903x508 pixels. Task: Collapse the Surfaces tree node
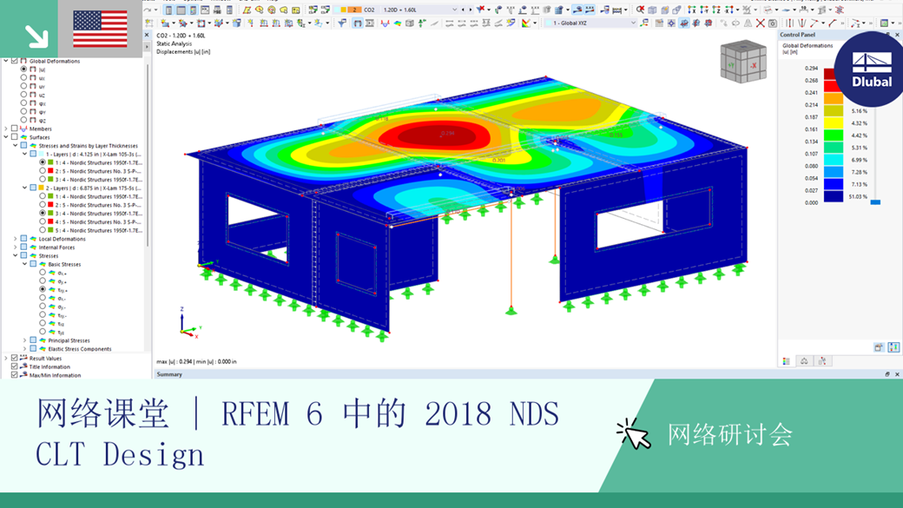tap(6, 137)
